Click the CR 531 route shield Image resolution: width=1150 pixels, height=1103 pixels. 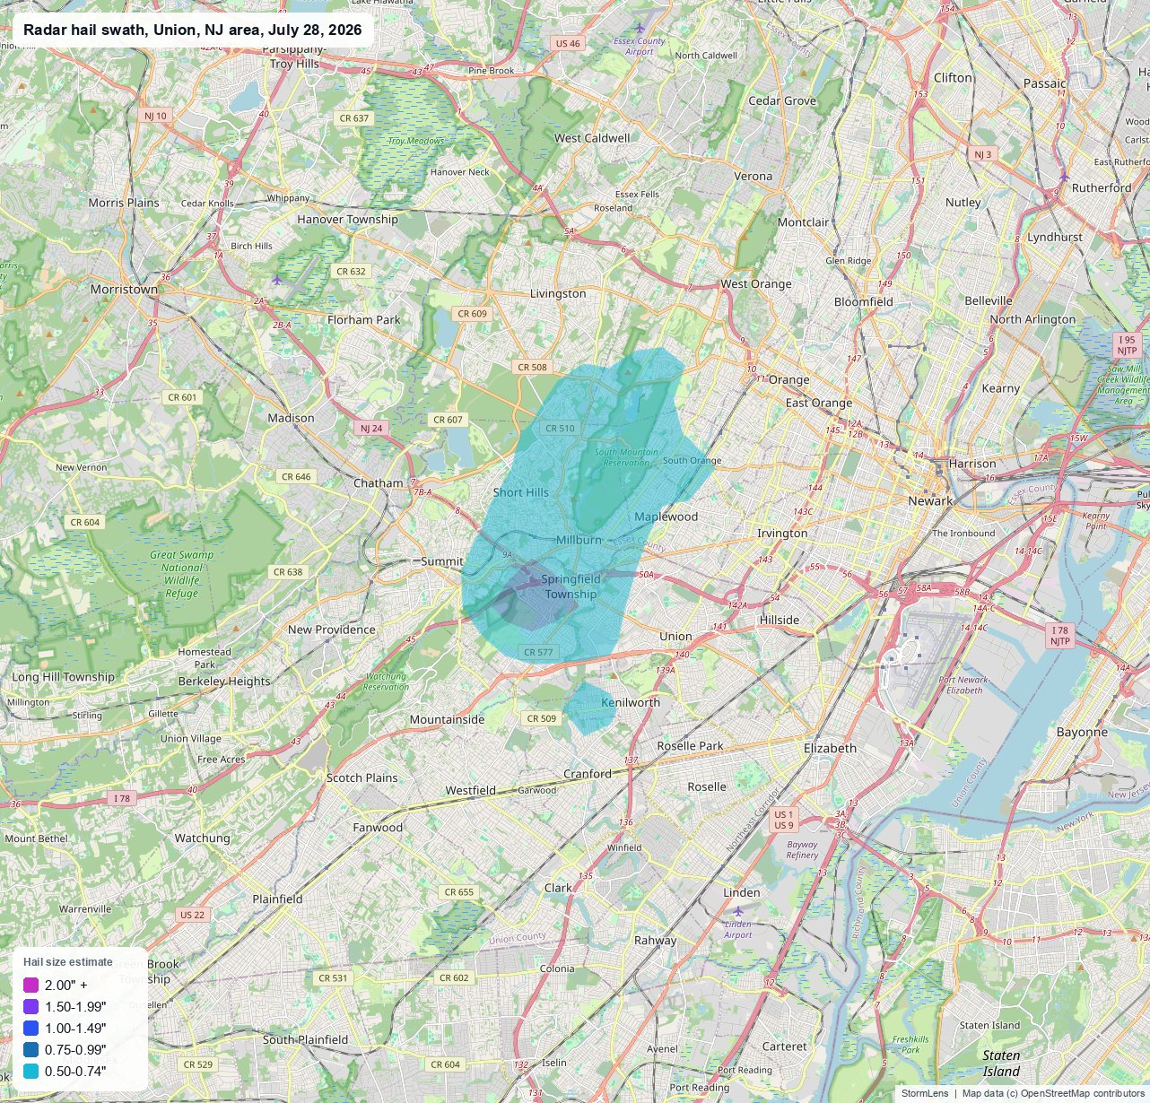(x=333, y=978)
